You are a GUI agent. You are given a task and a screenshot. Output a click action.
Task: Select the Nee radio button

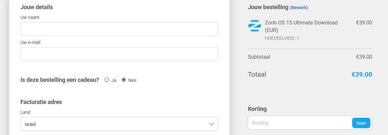pos(124,80)
